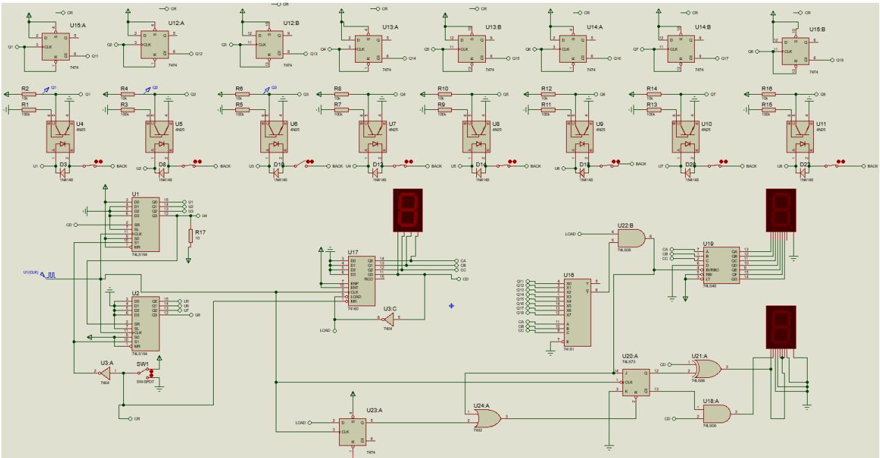Select the U17 74160 counter chip
The image size is (880, 458).
[x=361, y=279]
